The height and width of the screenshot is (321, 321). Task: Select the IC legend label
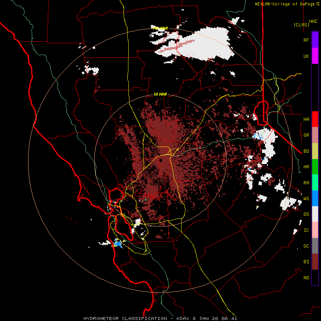coord(306,230)
